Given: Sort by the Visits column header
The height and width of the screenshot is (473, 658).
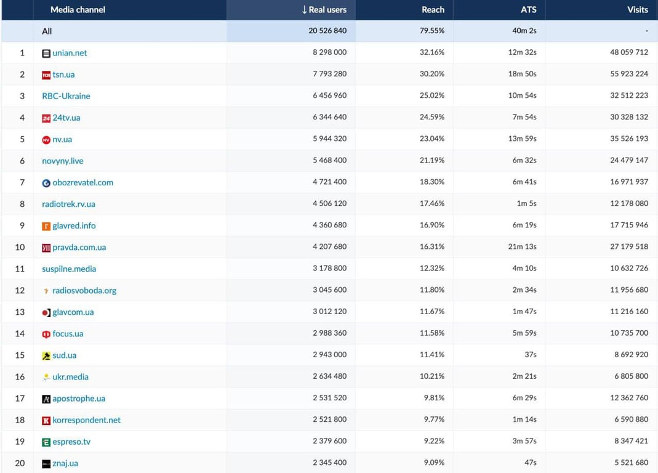Looking at the screenshot, I should click(638, 10).
